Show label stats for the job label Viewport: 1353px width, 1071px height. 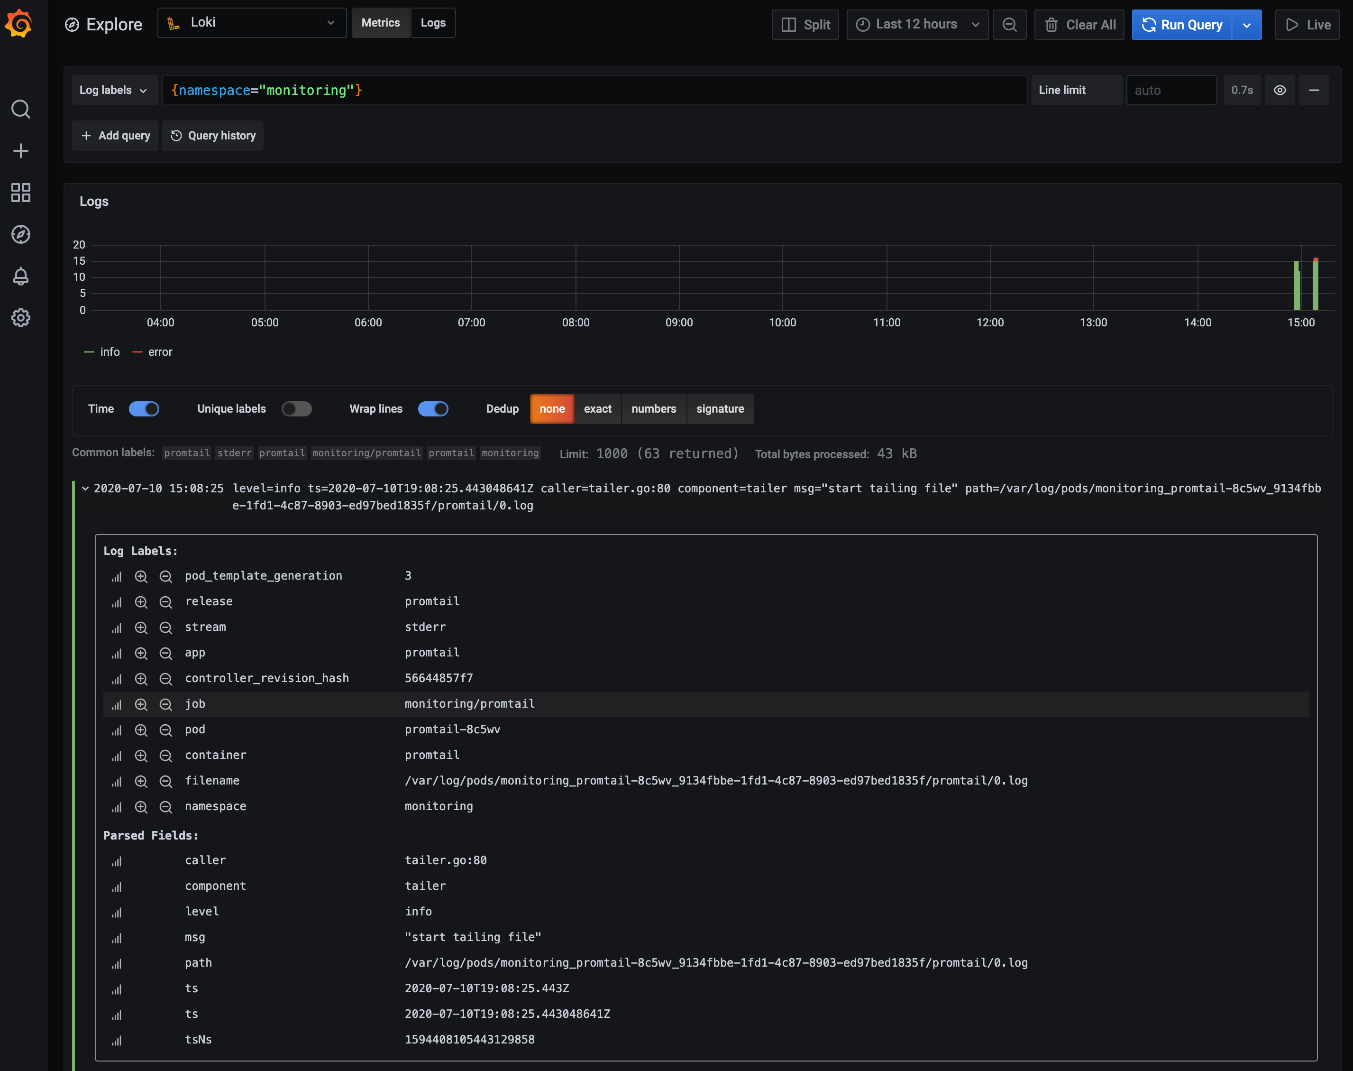(117, 703)
